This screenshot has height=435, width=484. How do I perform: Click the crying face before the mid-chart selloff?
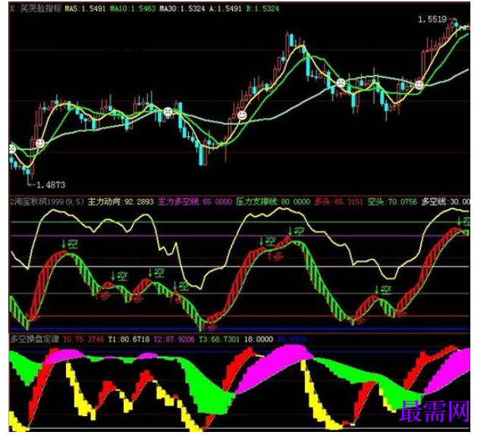(x=168, y=112)
